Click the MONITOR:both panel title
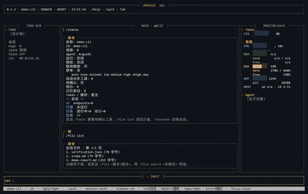 [x=274, y=26]
